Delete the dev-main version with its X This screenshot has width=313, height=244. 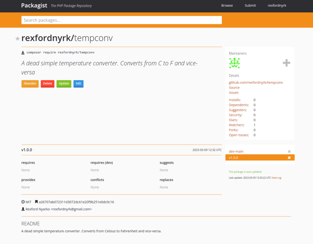(x=289, y=152)
